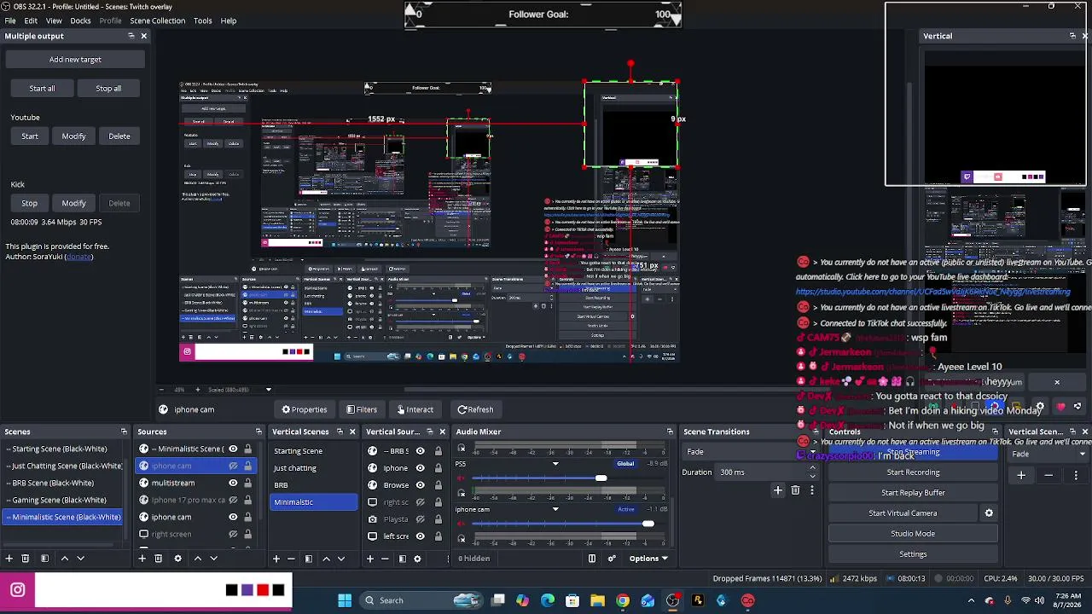Float the Multiple output dock

click(131, 36)
